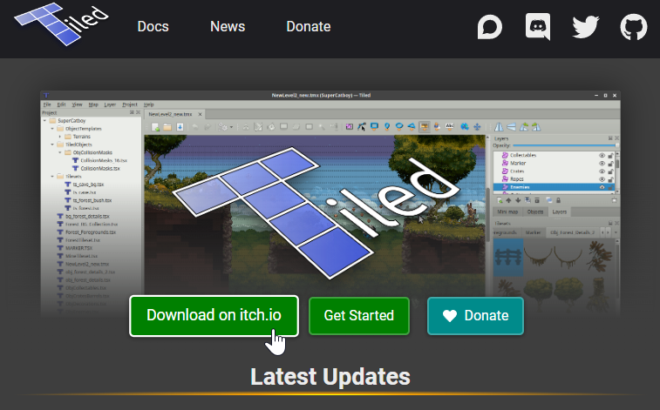Click the Lower Layer down arrow
The width and height of the screenshot is (660, 410).
click(518, 200)
